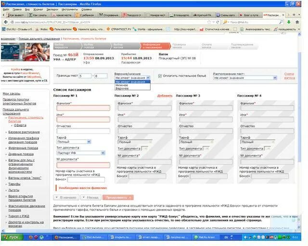The height and width of the screenshot is (246, 308).
Task: Open the Worlde bookmark
Action: click(x=148, y=29)
